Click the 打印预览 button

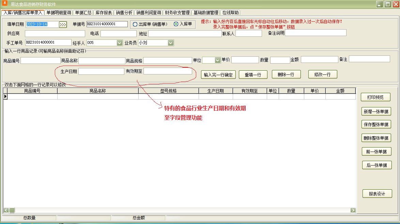pyautogui.click(x=375, y=97)
